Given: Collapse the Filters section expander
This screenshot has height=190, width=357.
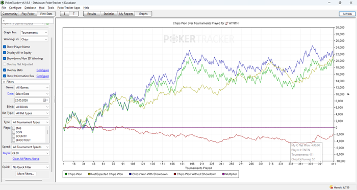Looking at the screenshot, I should click(x=4, y=82).
